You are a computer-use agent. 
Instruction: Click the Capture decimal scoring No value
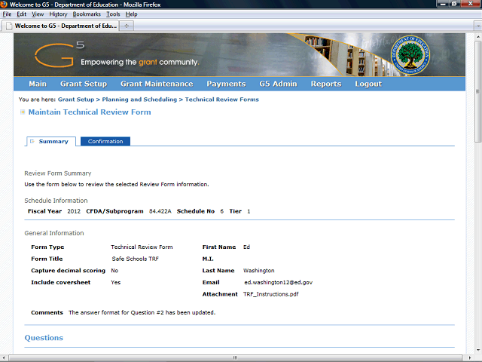pyautogui.click(x=114, y=271)
